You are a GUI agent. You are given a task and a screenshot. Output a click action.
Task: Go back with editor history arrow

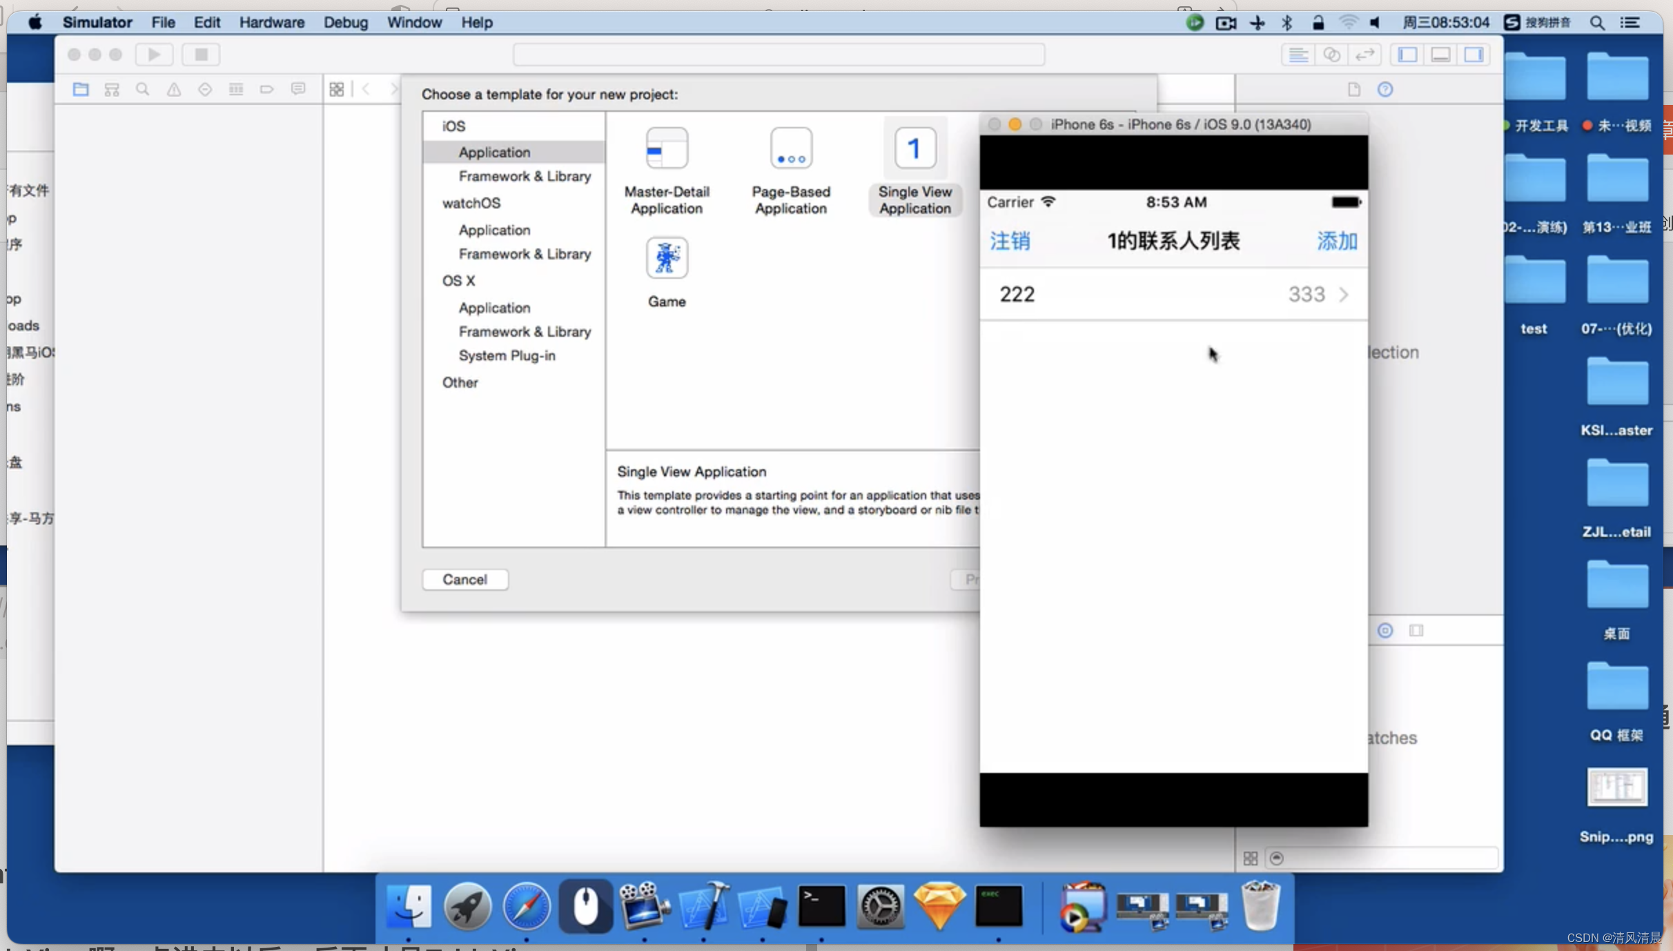(x=366, y=89)
